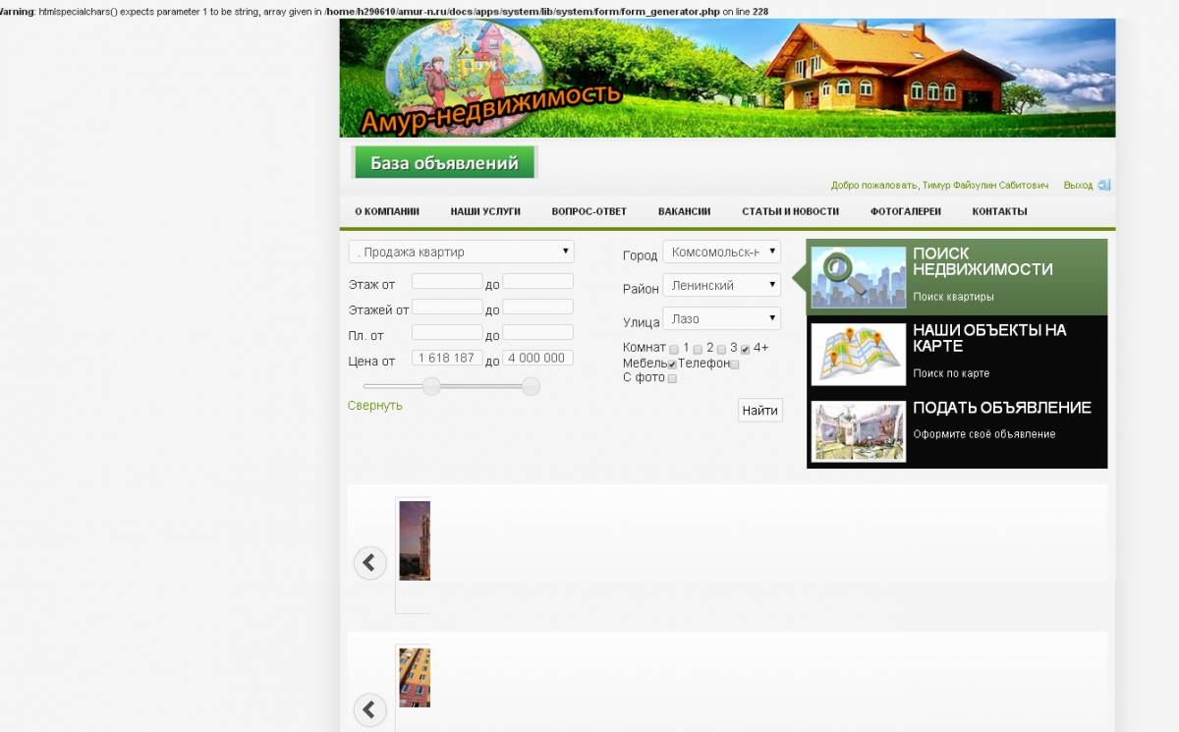The image size is (1179, 732).
Task: Uncheck the Мебель checkbox
Action: tap(672, 365)
